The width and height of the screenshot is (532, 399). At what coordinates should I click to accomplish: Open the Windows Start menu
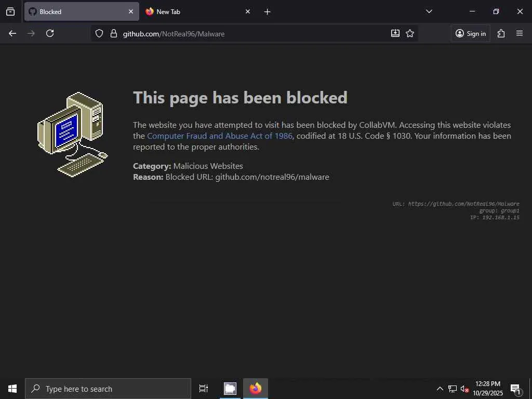(12, 389)
